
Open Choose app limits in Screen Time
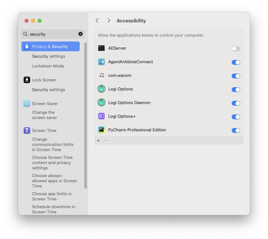coord(51,196)
